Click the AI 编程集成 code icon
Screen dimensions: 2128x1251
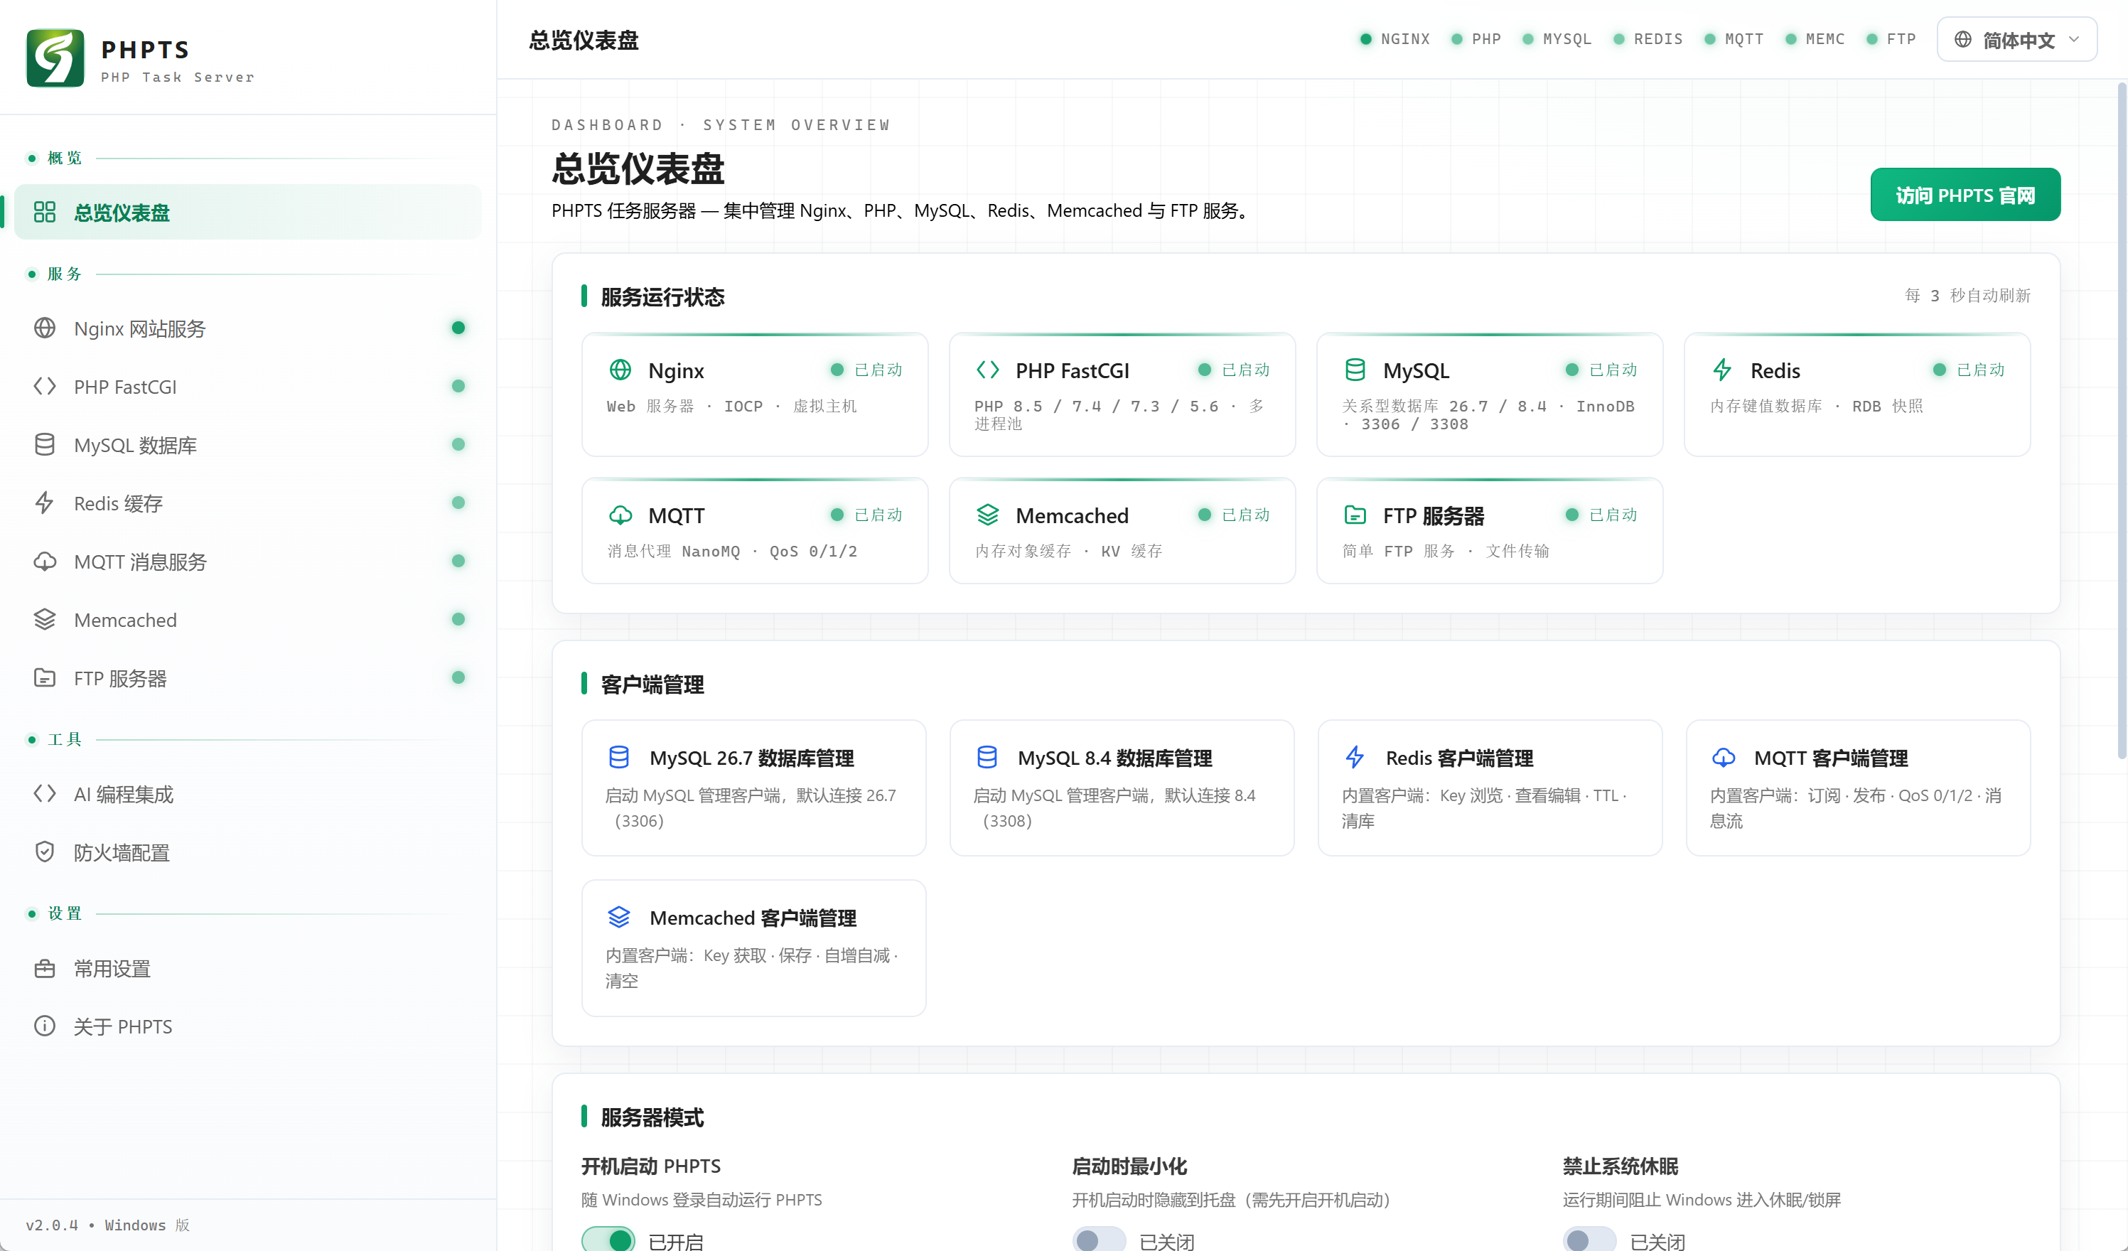[45, 793]
